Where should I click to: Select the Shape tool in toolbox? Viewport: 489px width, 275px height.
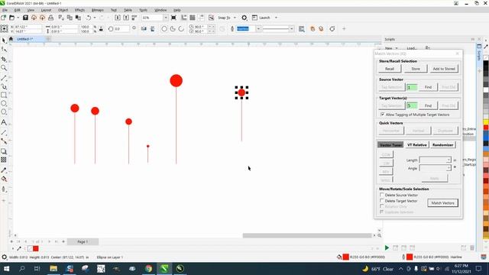pos(4,50)
